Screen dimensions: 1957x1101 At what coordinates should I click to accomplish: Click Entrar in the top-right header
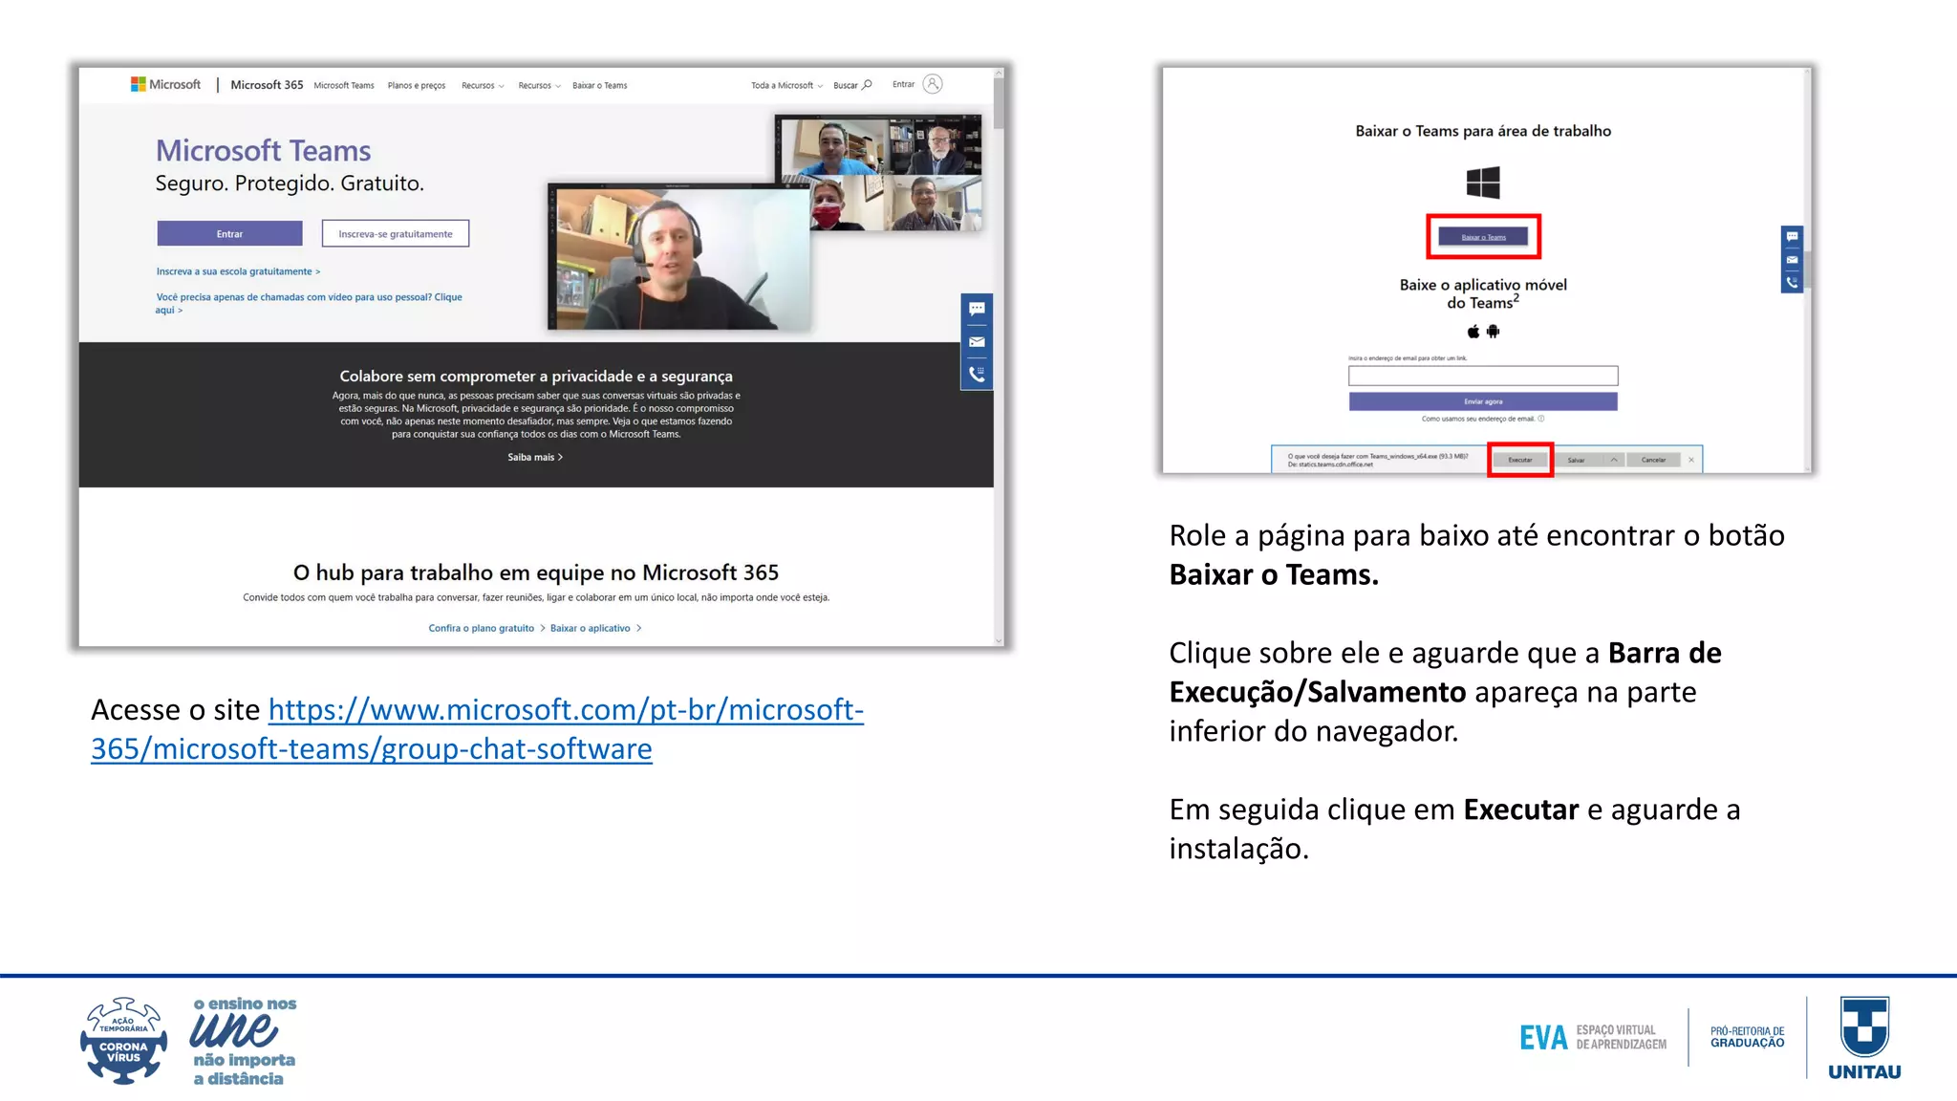pyautogui.click(x=904, y=84)
